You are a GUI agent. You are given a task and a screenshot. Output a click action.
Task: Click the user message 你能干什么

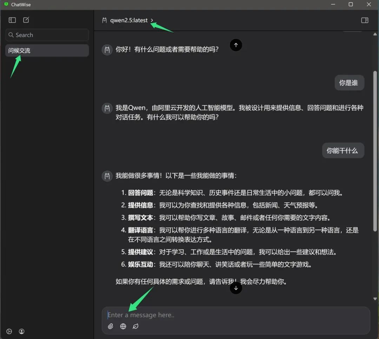(343, 150)
